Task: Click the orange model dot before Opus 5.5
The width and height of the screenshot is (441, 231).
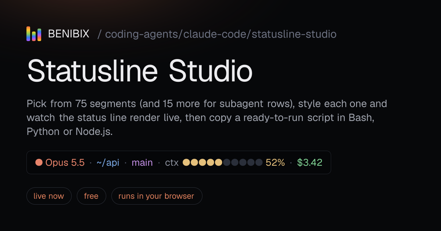Action: 39,162
